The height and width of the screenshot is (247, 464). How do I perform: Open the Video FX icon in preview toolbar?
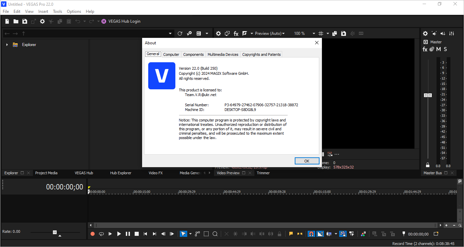[236, 33]
